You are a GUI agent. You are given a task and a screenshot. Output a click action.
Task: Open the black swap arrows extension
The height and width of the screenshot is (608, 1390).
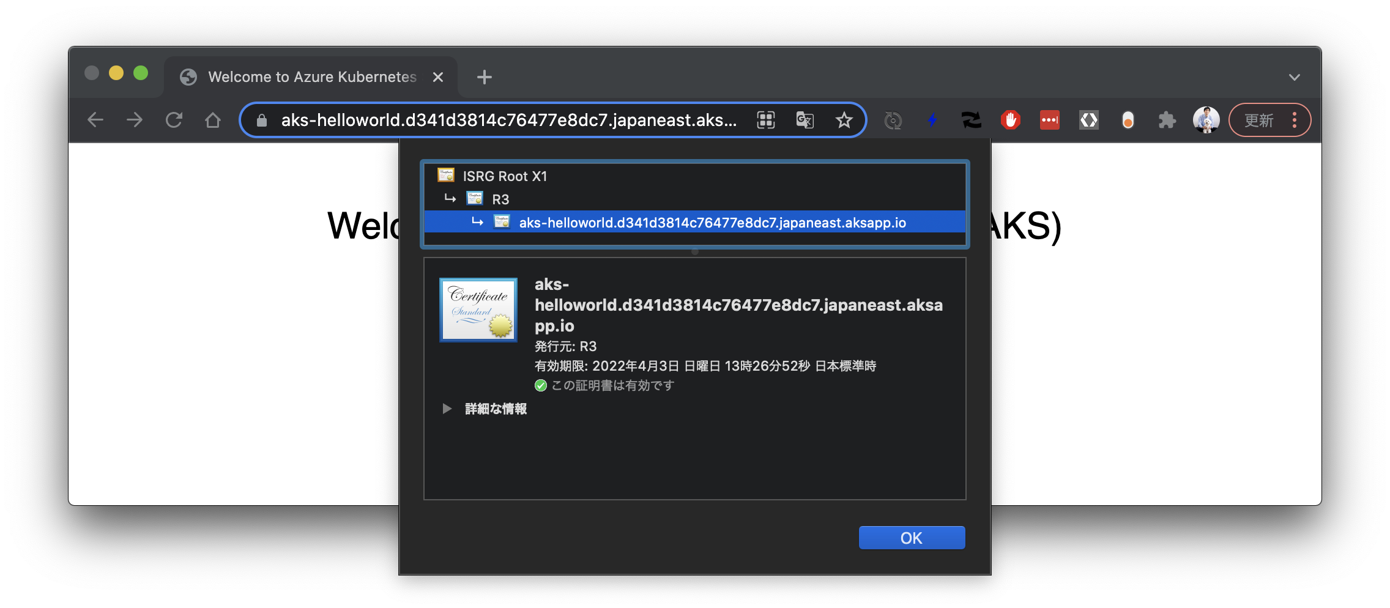972,120
